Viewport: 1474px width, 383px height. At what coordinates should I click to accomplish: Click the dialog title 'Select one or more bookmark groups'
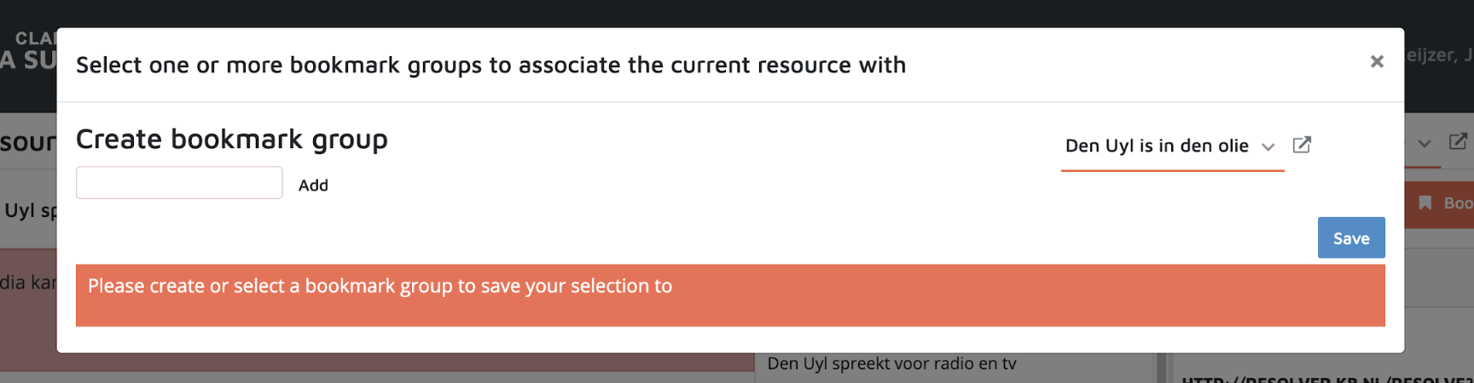(x=490, y=66)
